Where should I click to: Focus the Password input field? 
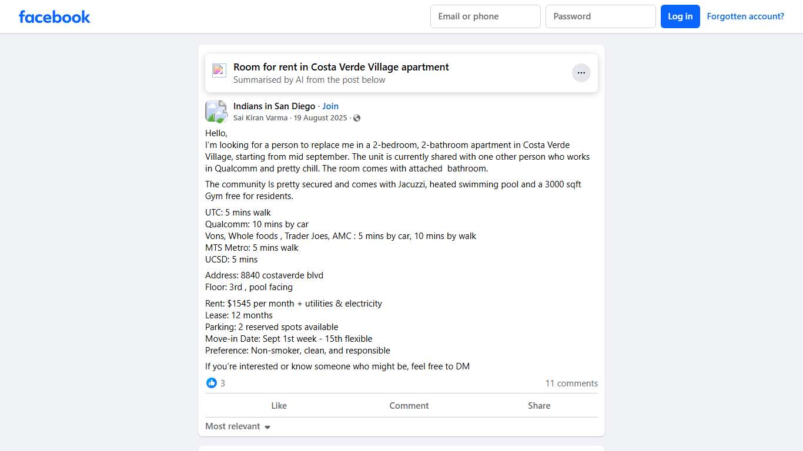point(600,16)
